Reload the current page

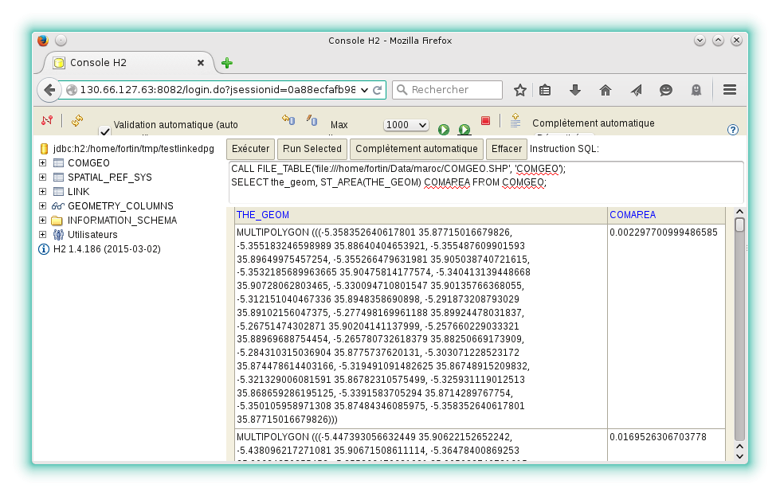pos(378,90)
